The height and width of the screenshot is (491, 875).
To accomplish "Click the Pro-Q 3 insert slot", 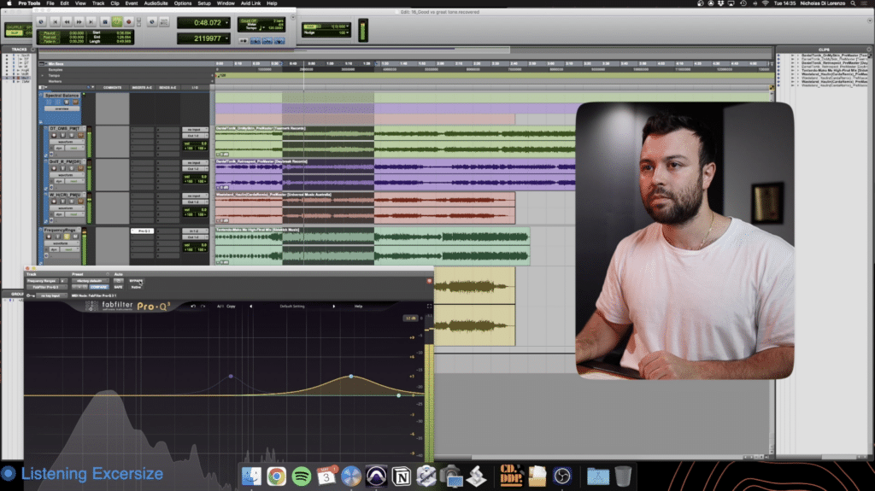I will pos(143,231).
